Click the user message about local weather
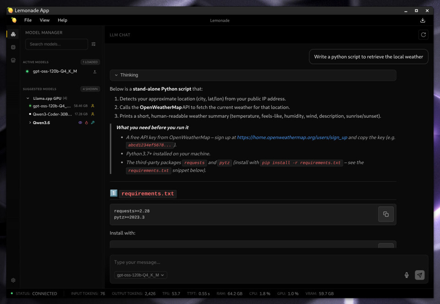The height and width of the screenshot is (304, 440). pyautogui.click(x=368, y=57)
